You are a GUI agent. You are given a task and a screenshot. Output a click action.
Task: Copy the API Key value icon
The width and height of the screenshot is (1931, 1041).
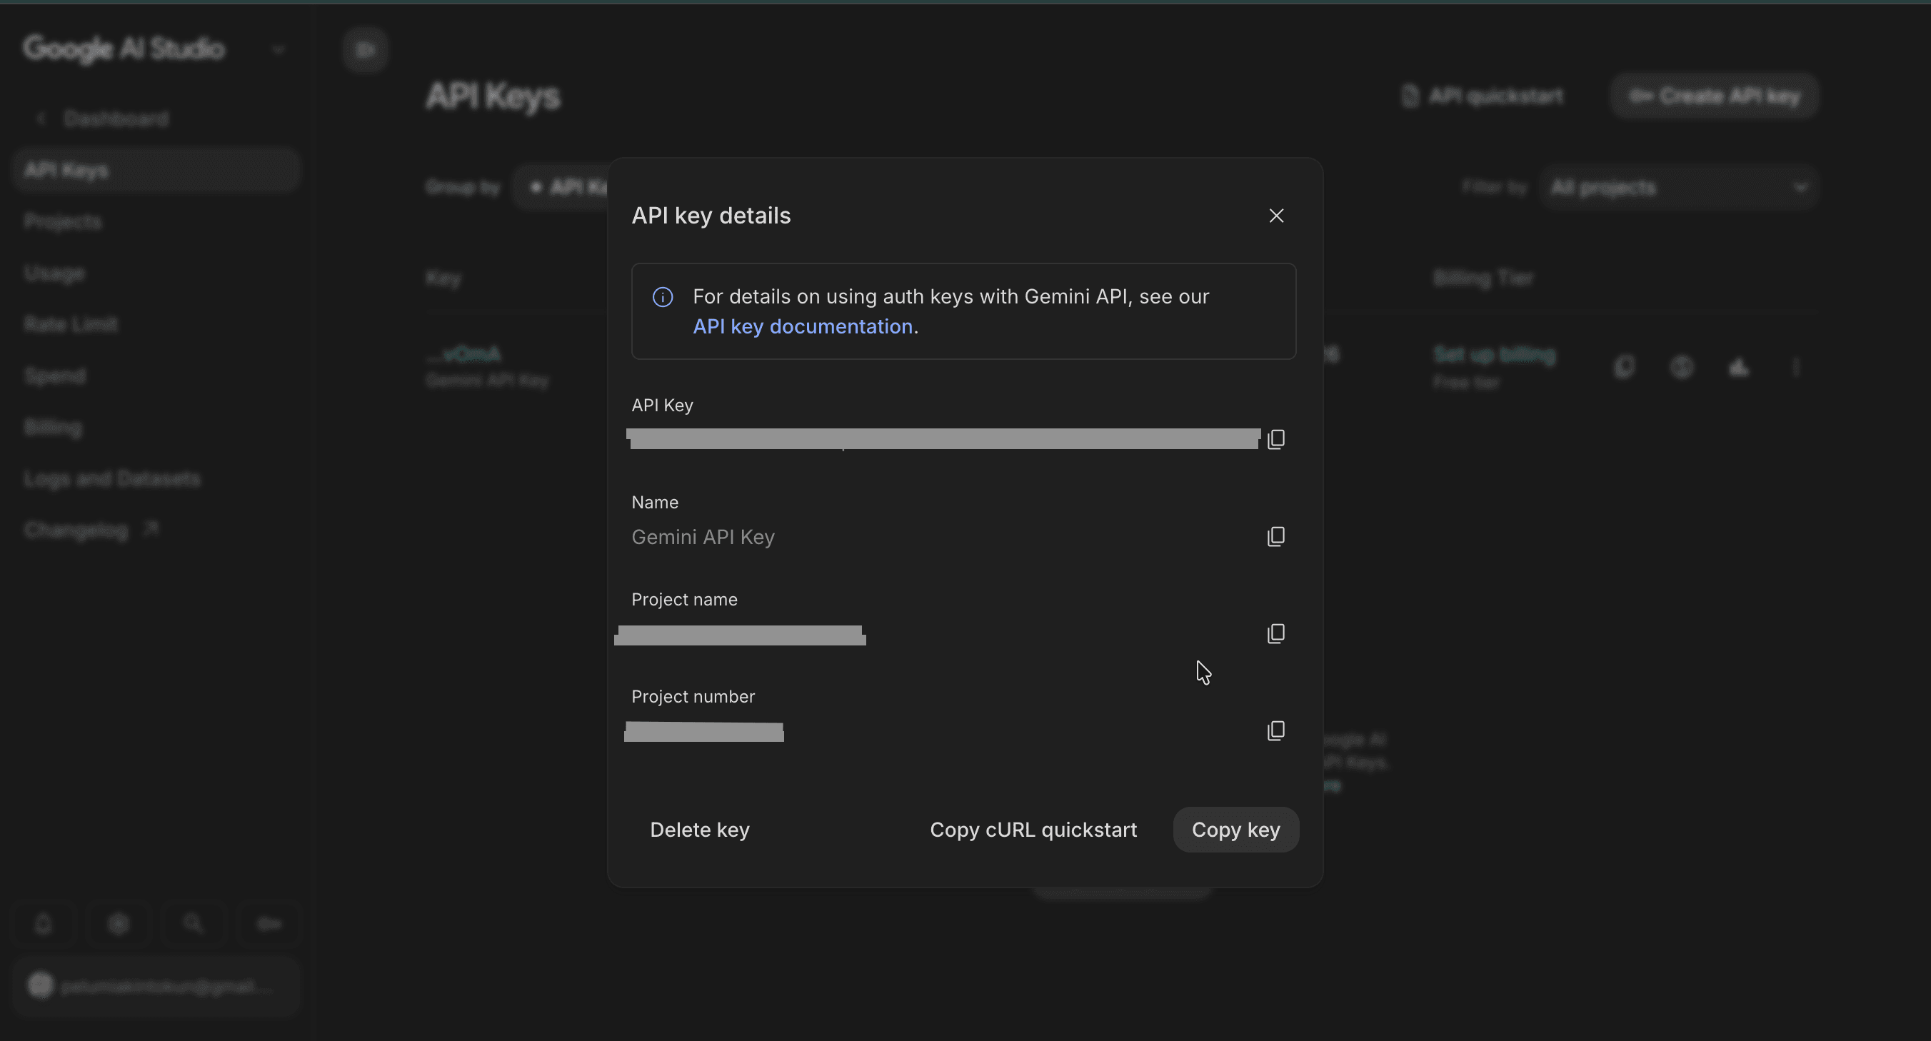click(x=1276, y=439)
